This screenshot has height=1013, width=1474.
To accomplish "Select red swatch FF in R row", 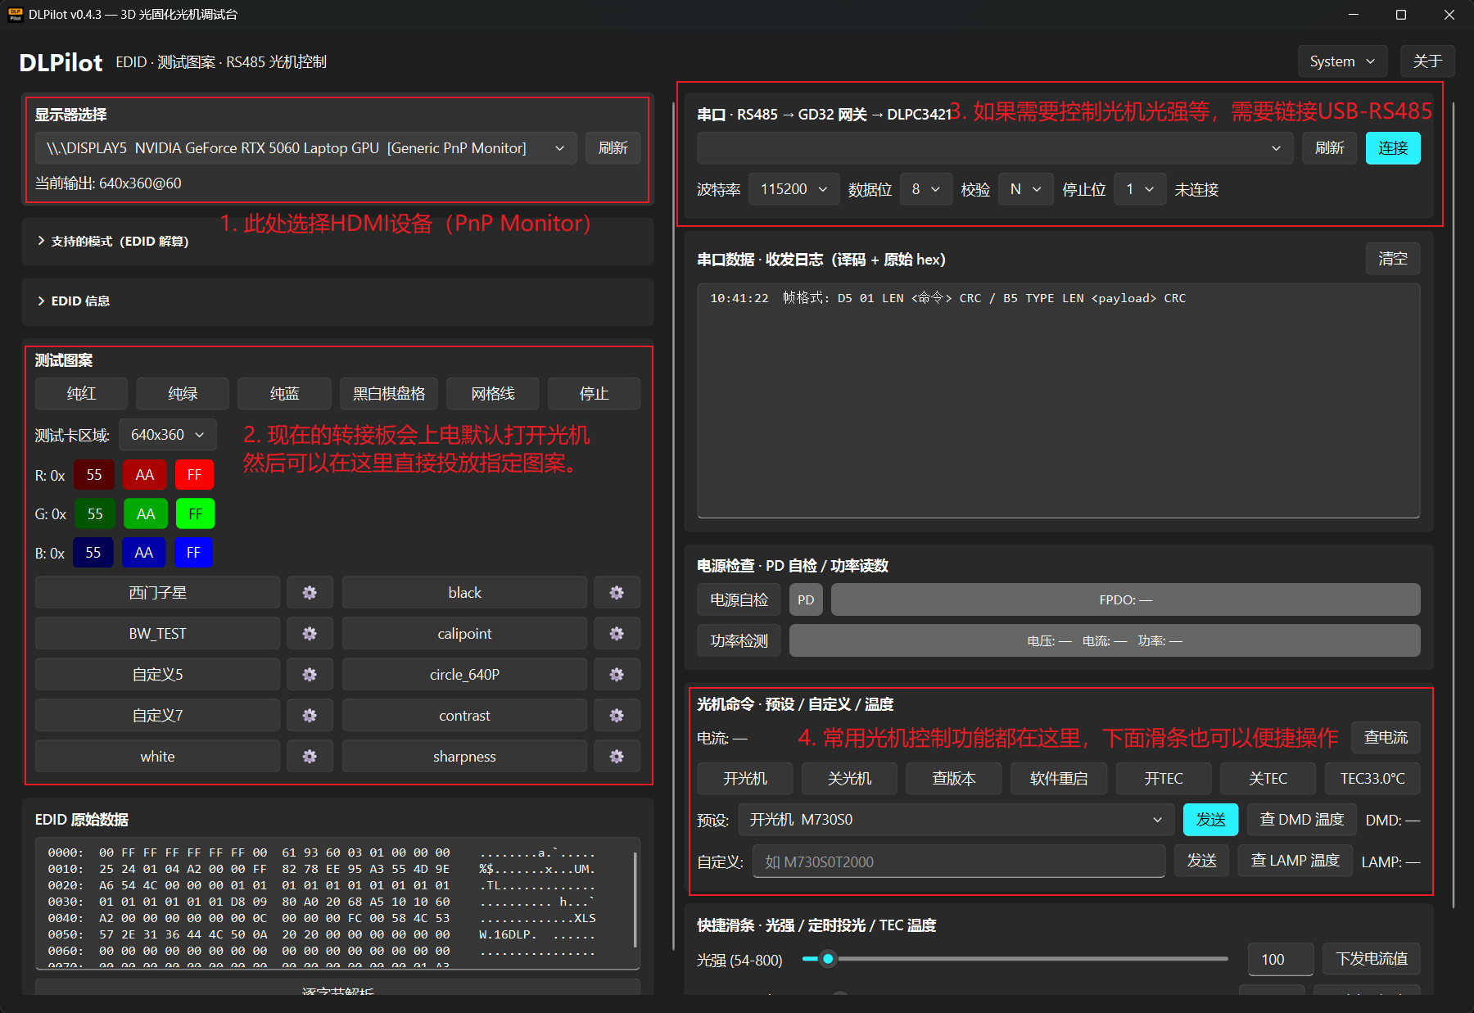I will click(194, 475).
